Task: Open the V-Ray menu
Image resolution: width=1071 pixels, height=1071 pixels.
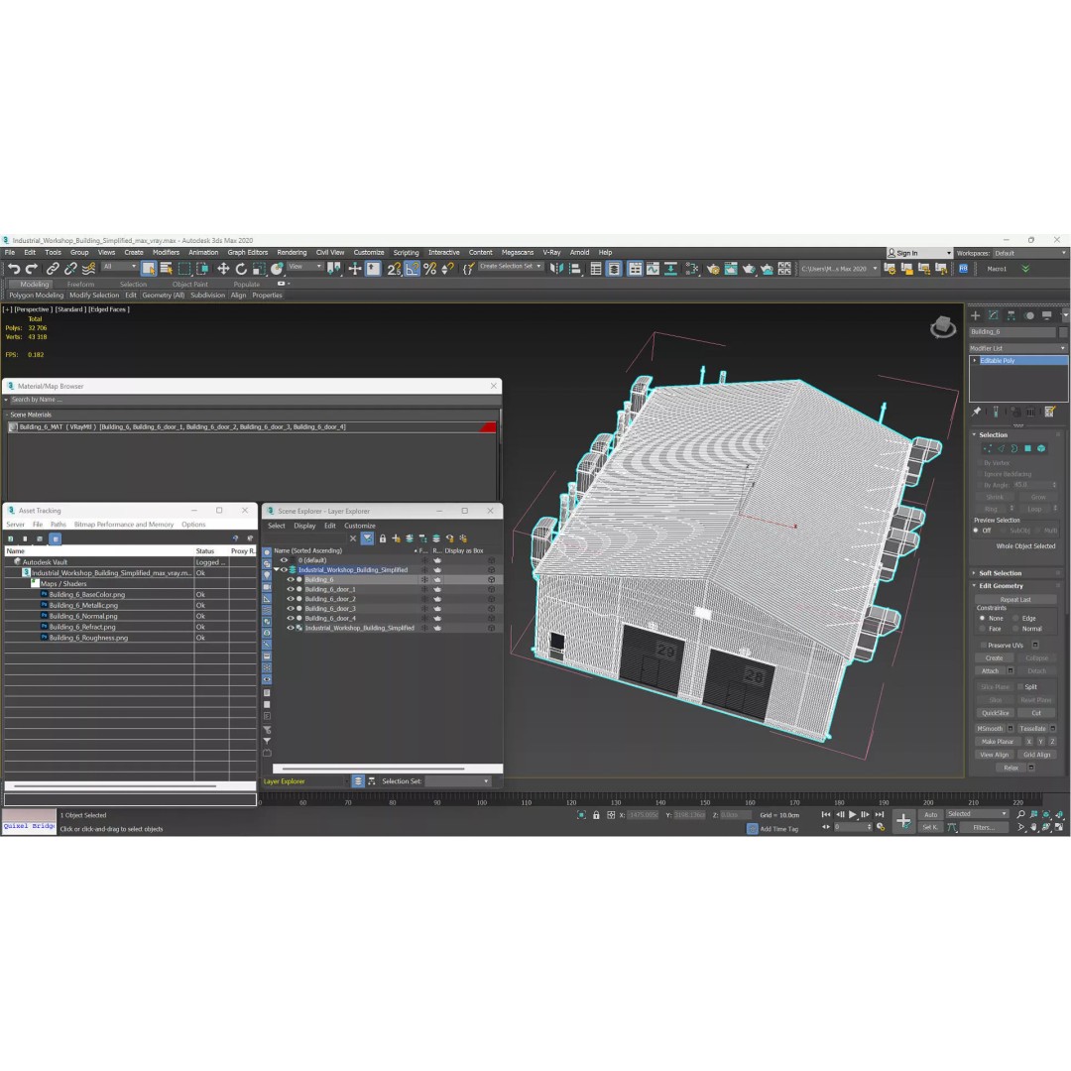Action: coord(551,253)
